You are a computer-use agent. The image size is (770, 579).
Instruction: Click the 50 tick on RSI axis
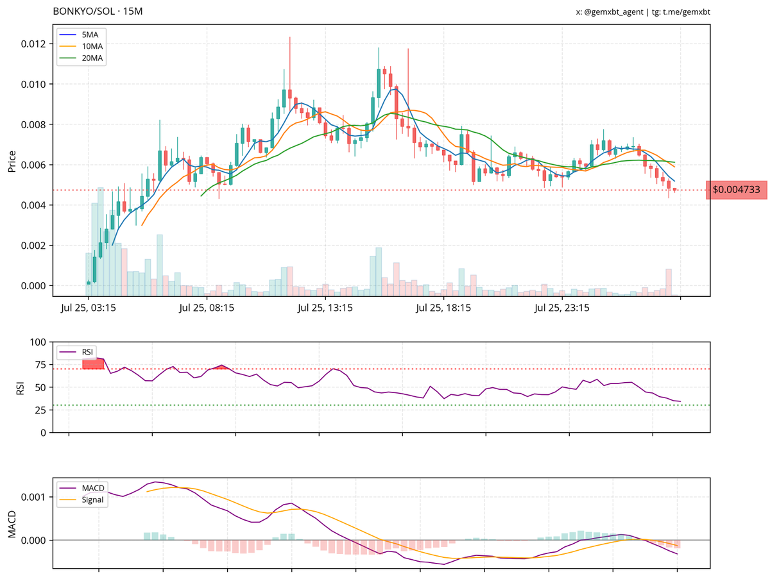pos(41,387)
